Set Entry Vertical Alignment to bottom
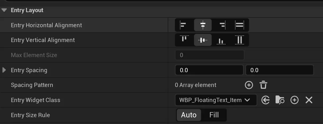The width and height of the screenshot is (323, 124). coord(221,40)
